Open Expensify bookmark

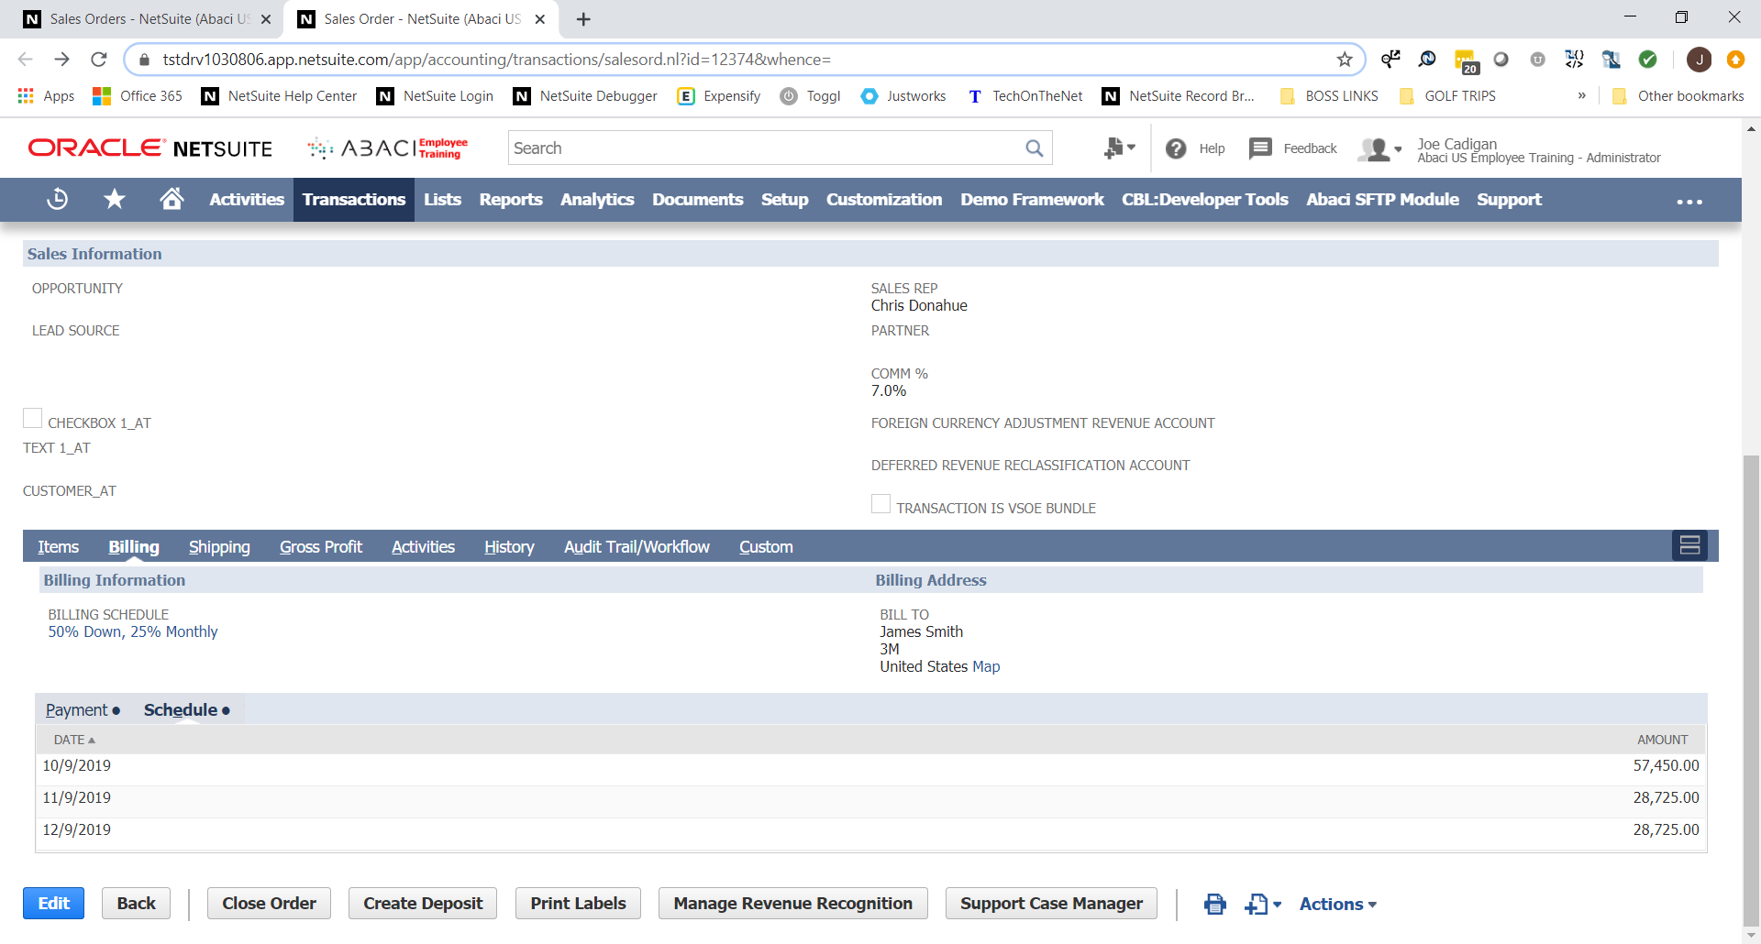point(719,96)
